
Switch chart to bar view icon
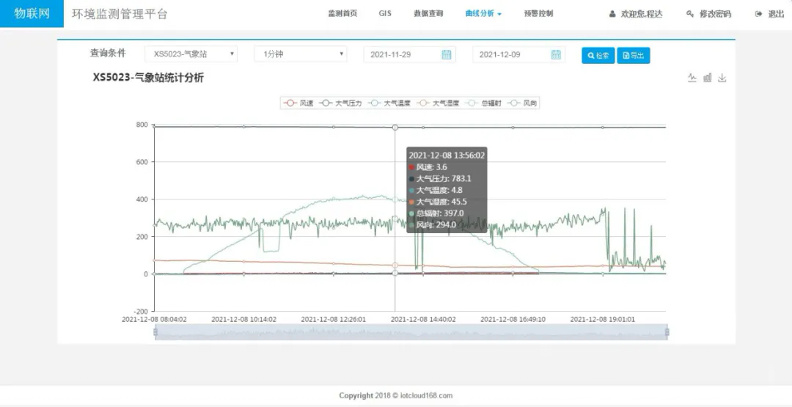pyautogui.click(x=707, y=78)
